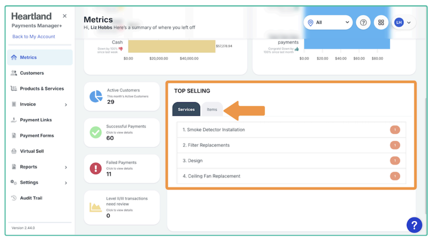433x239 pixels.
Task: Expand the Settings submenu chevron
Action: [x=66, y=183]
